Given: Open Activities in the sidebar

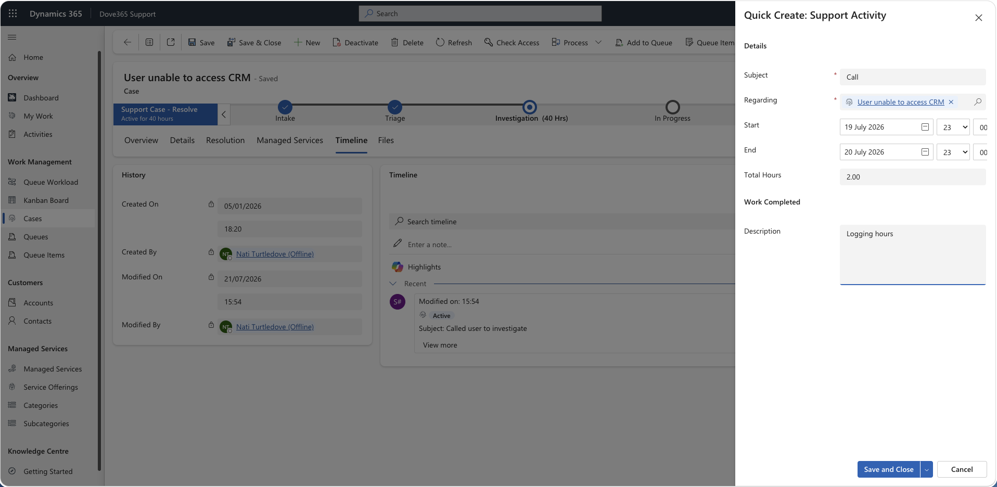Looking at the screenshot, I should tap(49, 134).
